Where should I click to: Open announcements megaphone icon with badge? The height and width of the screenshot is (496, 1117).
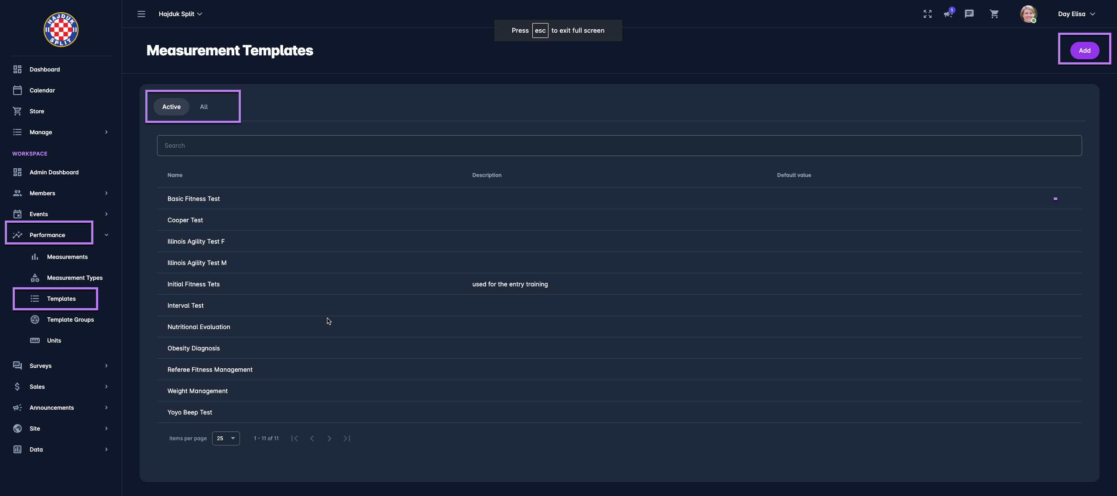pos(948,14)
